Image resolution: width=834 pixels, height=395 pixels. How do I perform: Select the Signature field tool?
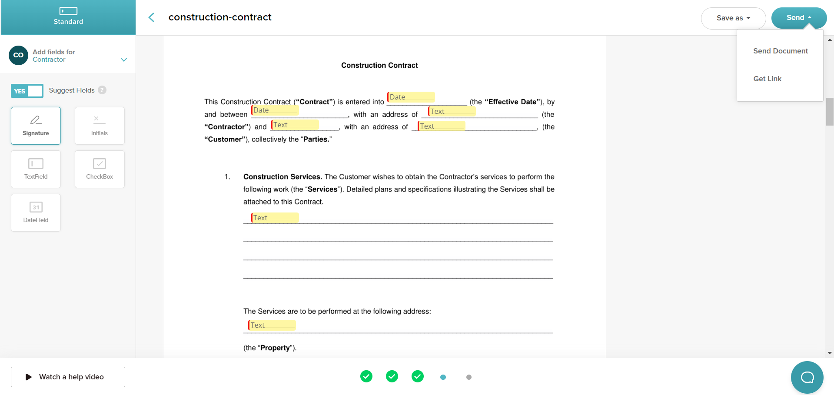(x=36, y=126)
